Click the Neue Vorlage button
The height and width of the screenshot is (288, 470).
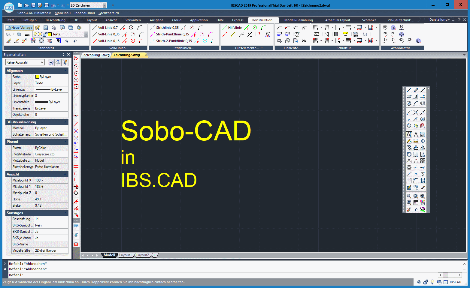[x=19, y=28]
